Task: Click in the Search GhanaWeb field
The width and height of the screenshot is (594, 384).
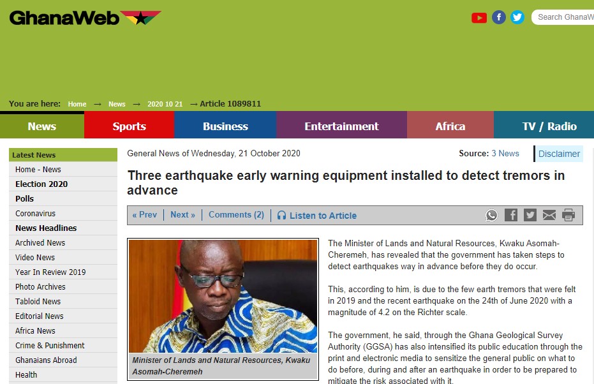Action: point(563,17)
